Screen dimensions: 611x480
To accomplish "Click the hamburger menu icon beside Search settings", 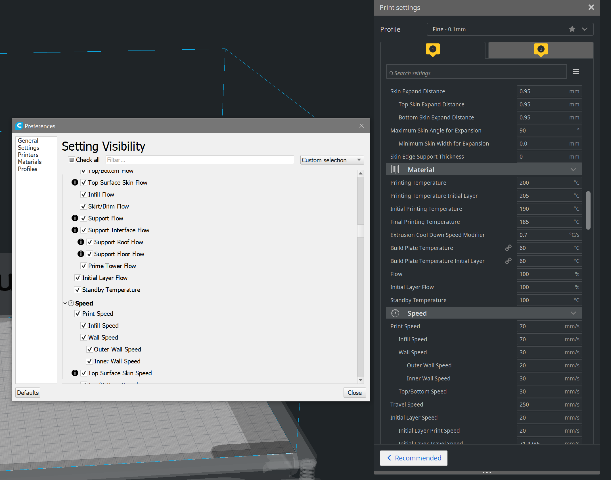I will (576, 71).
